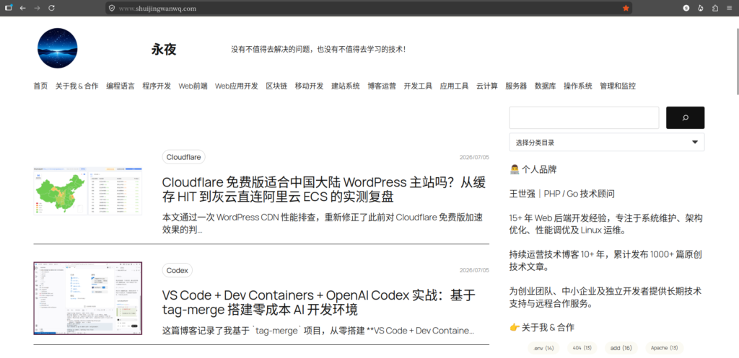
Task: Open the 博客运营 menu item
Action: [x=382, y=86]
